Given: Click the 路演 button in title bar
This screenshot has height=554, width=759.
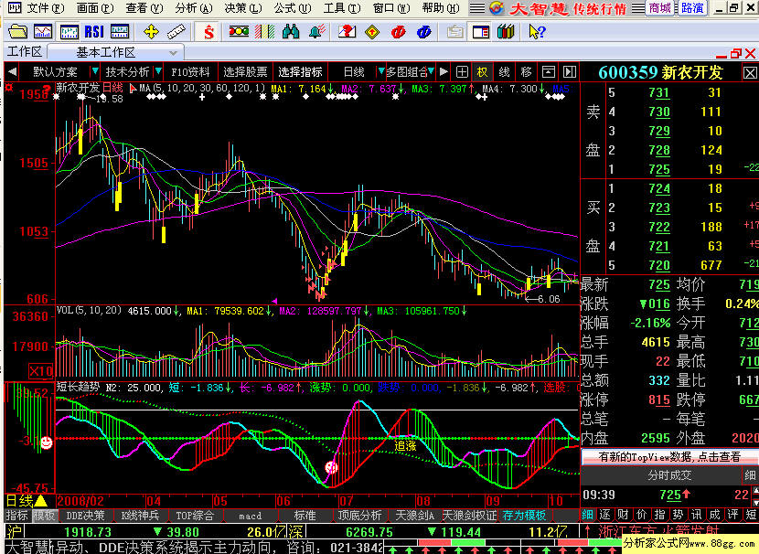Looking at the screenshot, I should (x=692, y=7).
